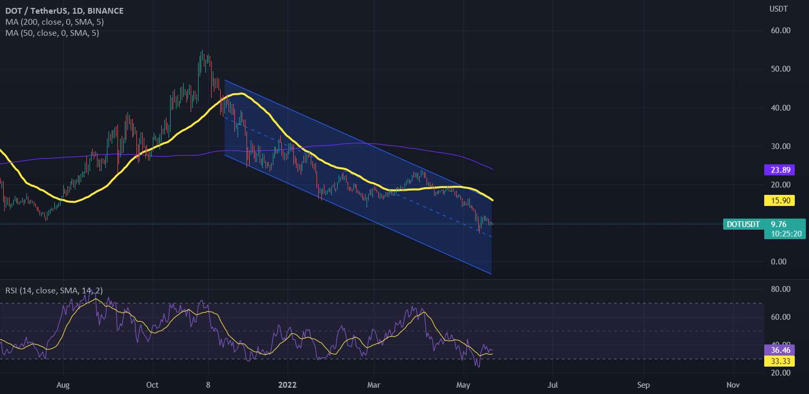The height and width of the screenshot is (394, 809).
Task: Click the 50.00 price axis label
Action: pyautogui.click(x=781, y=69)
